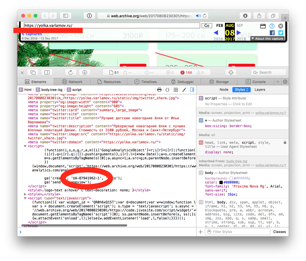Click the Wayback URL input field

[x=112, y=25]
